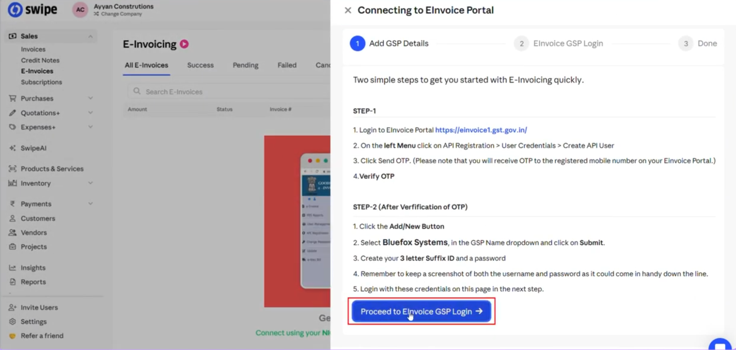Open the Settings menu label
This screenshot has height=350, width=736.
(34, 322)
